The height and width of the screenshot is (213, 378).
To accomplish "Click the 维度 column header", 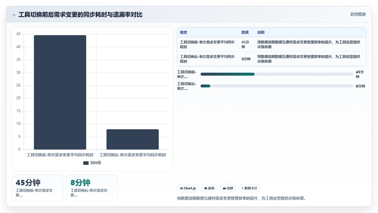I will coord(184,32).
